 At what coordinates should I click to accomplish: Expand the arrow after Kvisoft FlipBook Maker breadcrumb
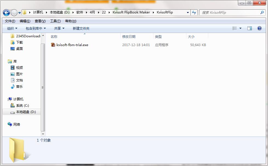click(153, 13)
